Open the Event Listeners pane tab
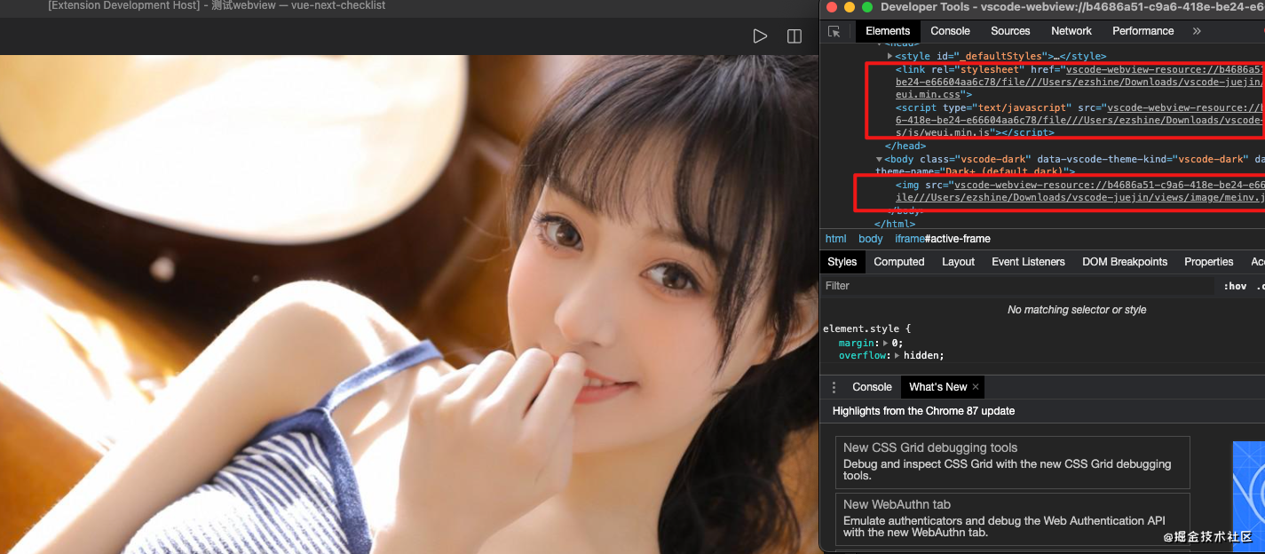Viewport: 1265px width, 554px height. 1028,262
